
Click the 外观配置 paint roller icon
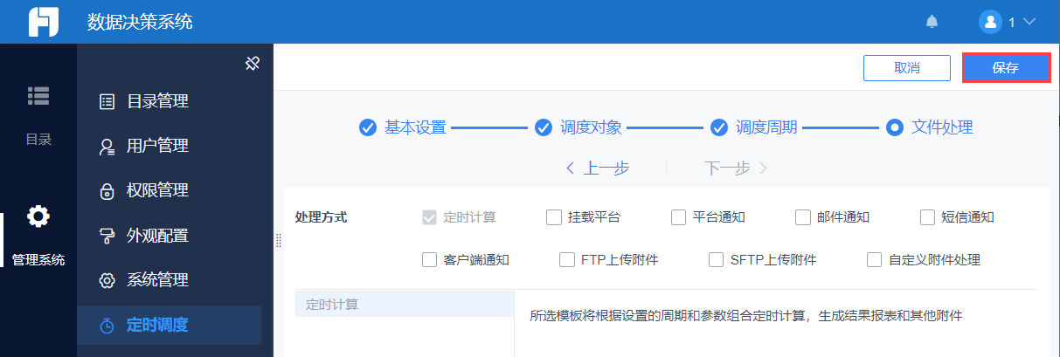tap(107, 236)
